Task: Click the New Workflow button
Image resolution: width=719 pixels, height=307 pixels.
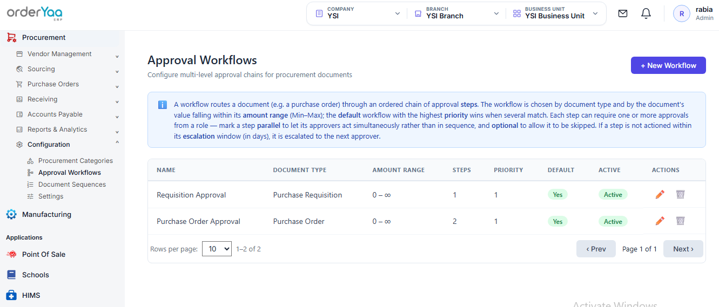Action: click(668, 65)
